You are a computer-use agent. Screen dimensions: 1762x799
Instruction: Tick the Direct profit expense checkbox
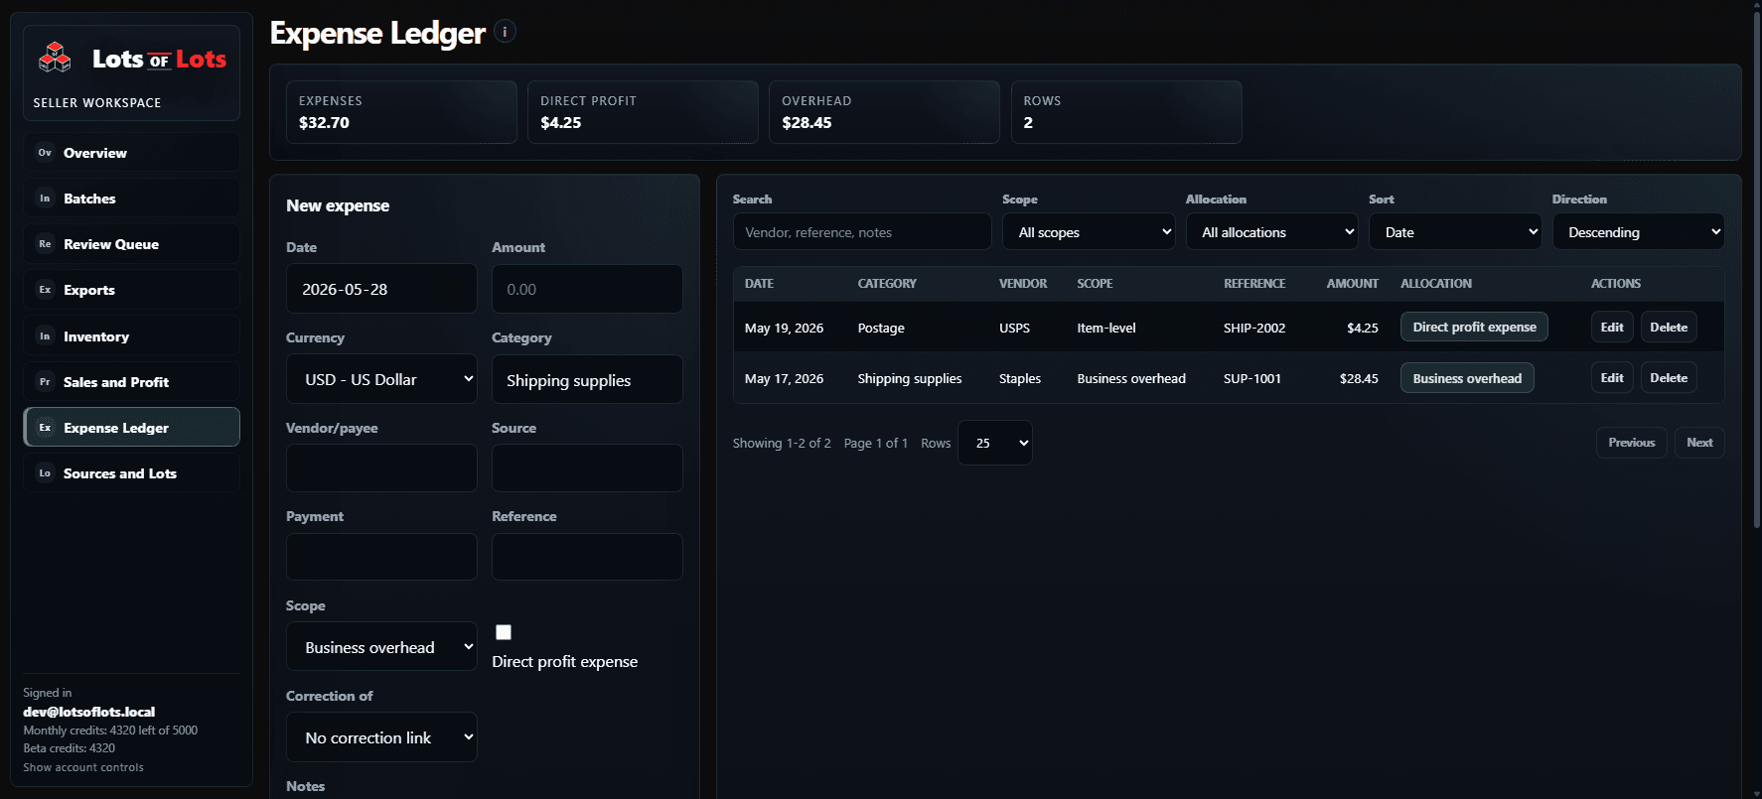504,632
